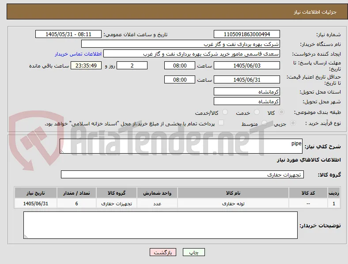
Task: Click the تعداد / مقدار column header
Action: [x=76, y=193]
